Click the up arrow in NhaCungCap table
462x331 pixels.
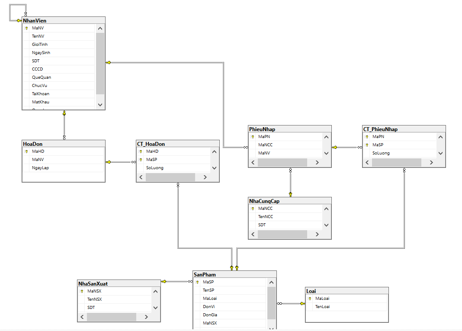[x=326, y=209]
